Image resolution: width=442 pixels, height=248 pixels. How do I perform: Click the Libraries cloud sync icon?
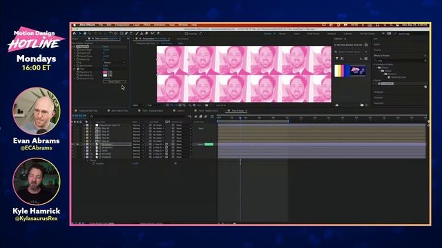[x=337, y=105]
